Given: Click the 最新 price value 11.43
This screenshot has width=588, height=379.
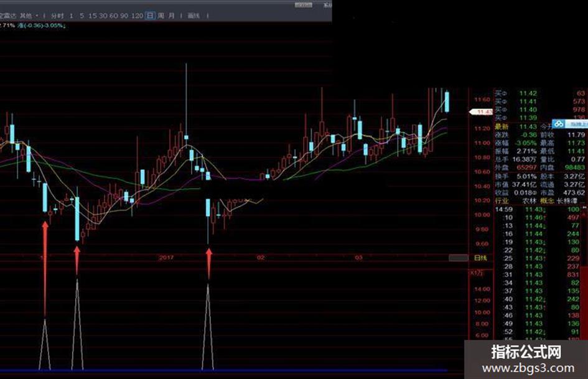Looking at the screenshot, I should 528,126.
